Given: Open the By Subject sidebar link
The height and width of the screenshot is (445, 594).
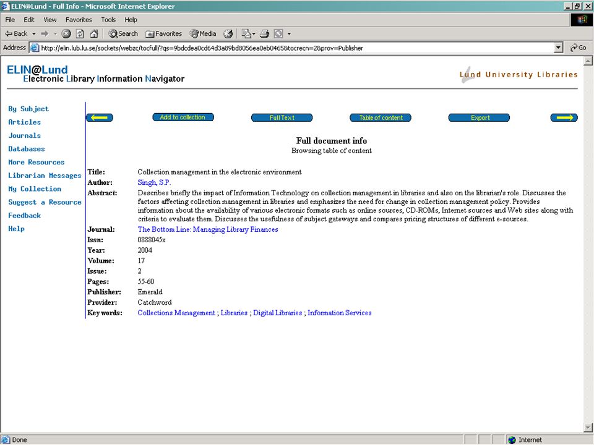Looking at the screenshot, I should (x=28, y=109).
